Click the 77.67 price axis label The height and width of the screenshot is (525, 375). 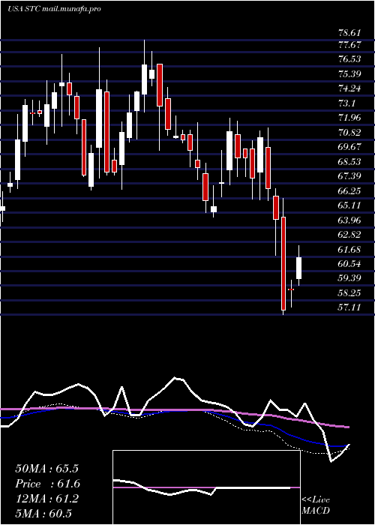pos(349,44)
